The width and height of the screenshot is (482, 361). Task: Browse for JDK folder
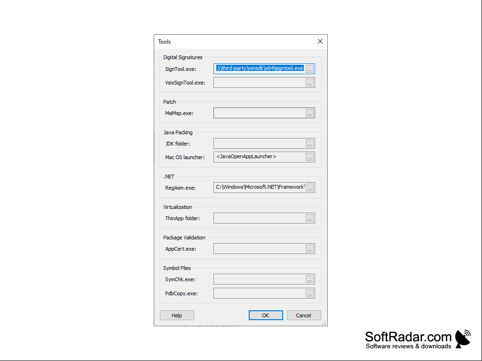click(309, 143)
